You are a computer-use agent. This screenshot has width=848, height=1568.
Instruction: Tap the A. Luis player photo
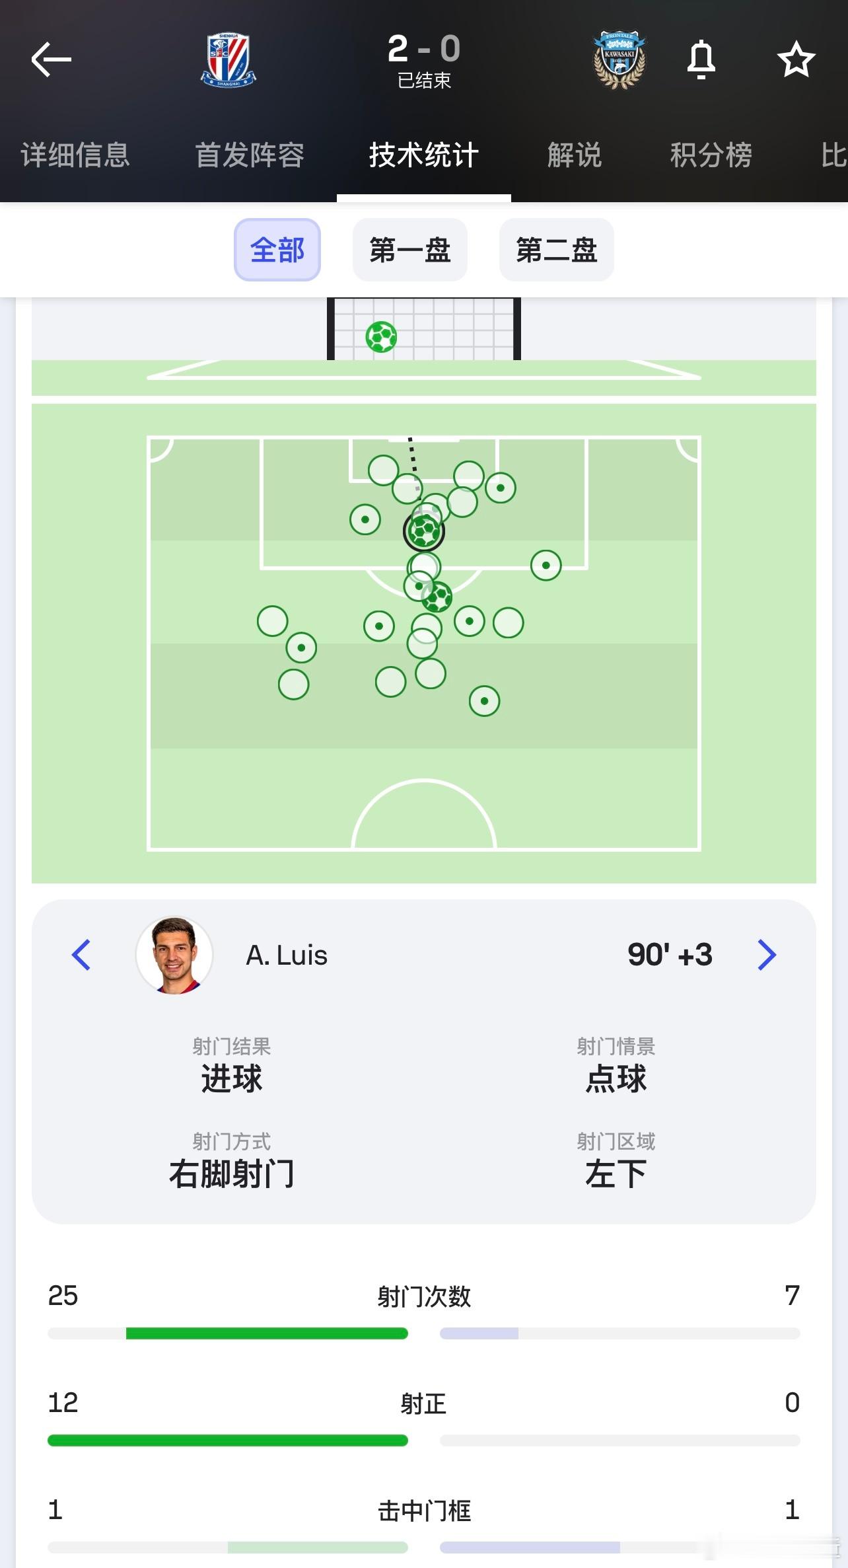click(174, 955)
